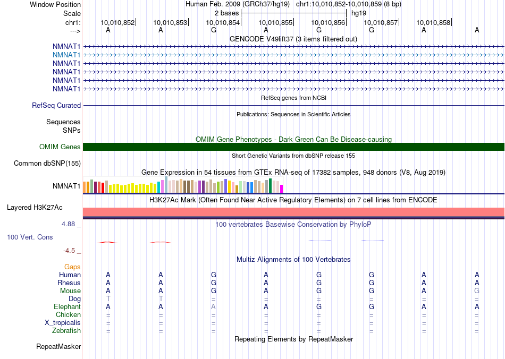
Task: Click the RepeatMasker track label
Action: [58, 347]
